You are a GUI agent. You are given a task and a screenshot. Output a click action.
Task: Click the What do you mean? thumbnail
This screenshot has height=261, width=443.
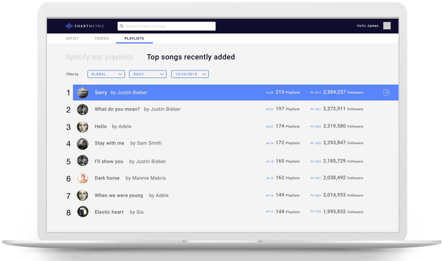(x=82, y=110)
